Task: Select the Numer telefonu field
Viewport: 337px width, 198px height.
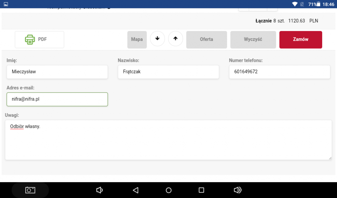Action: coord(279,72)
